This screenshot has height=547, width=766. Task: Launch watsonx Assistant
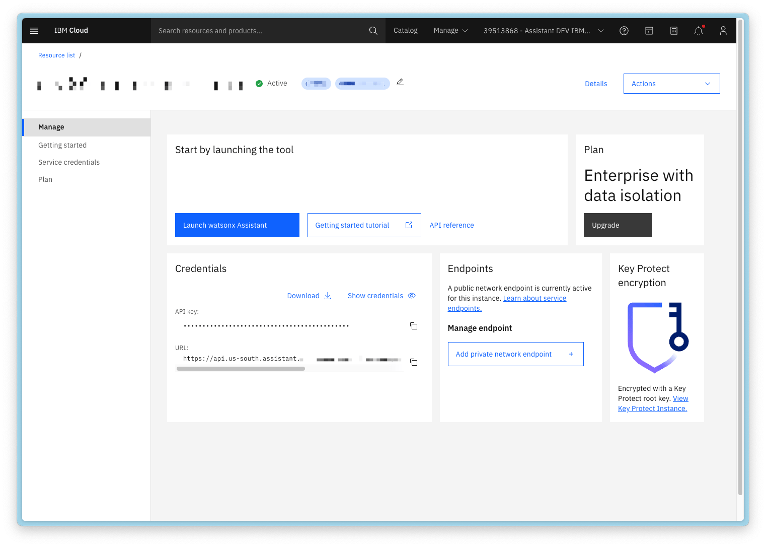[237, 225]
